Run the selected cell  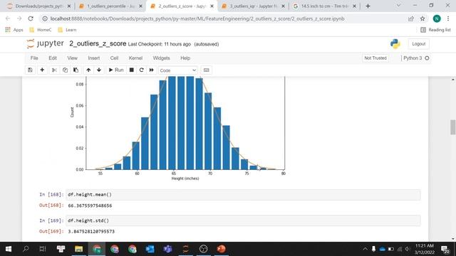(x=116, y=70)
